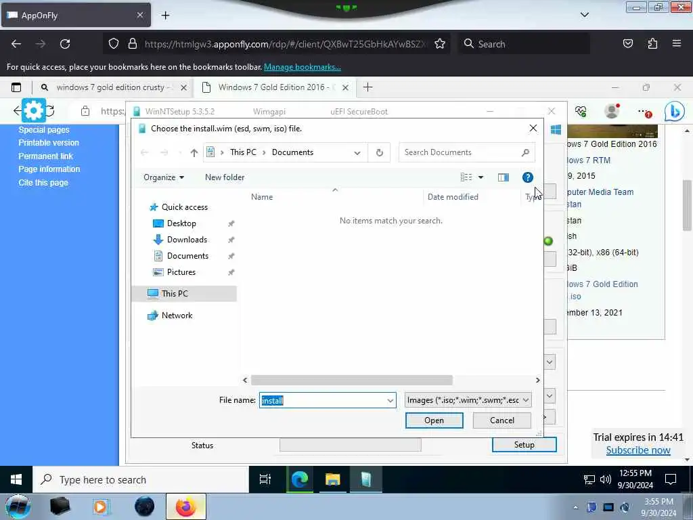Image resolution: width=693 pixels, height=520 pixels.
Task: Open File Explorer from the remote taskbar
Action: click(332, 479)
